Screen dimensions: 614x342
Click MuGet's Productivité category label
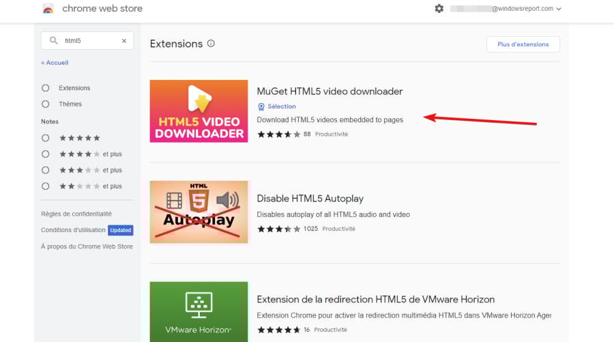coord(332,134)
